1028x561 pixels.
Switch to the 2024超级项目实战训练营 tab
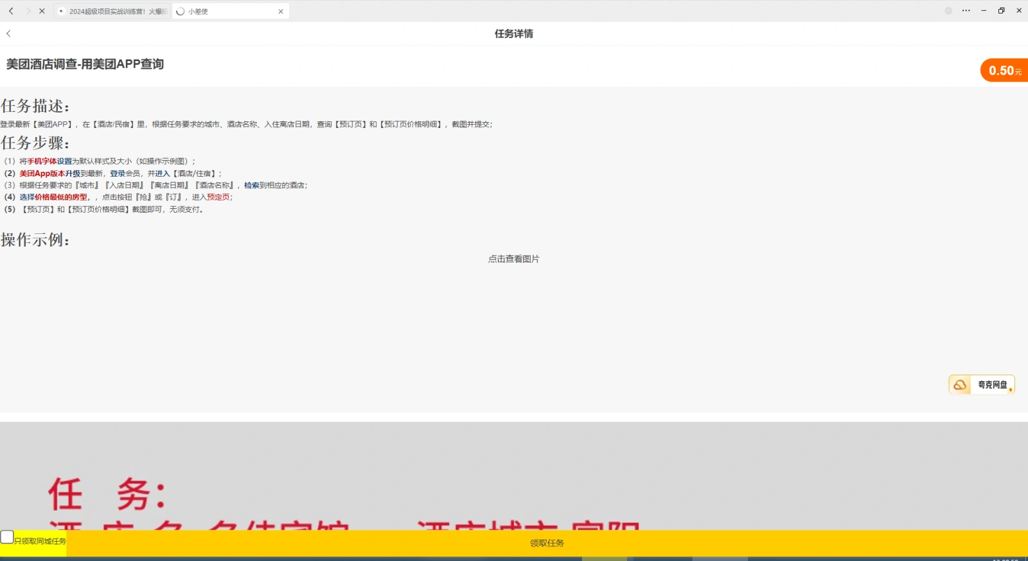[112, 11]
